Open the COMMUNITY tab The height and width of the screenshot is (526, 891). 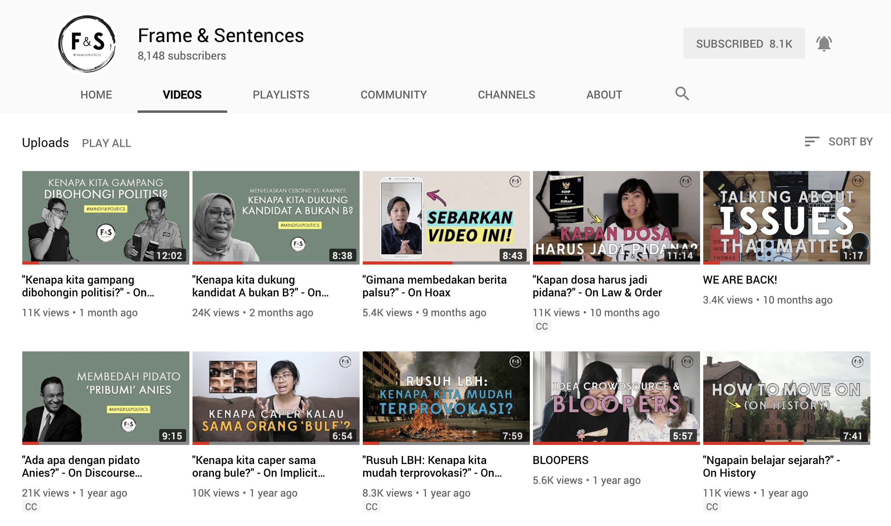click(x=393, y=95)
